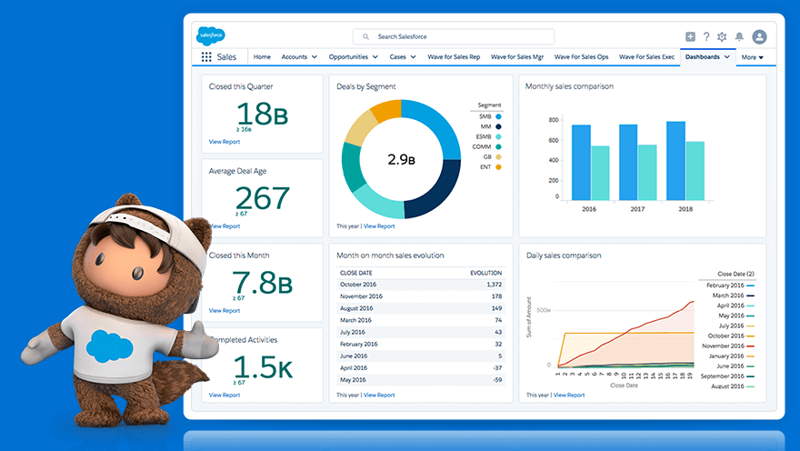
Task: View Report for Daily sales comparison
Action: (569, 395)
